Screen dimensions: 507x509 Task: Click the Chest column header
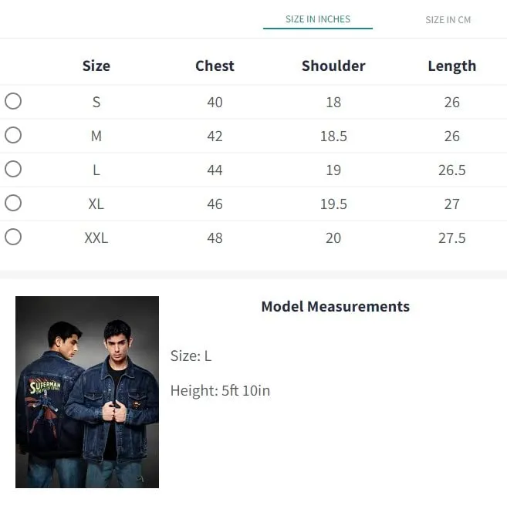(215, 66)
